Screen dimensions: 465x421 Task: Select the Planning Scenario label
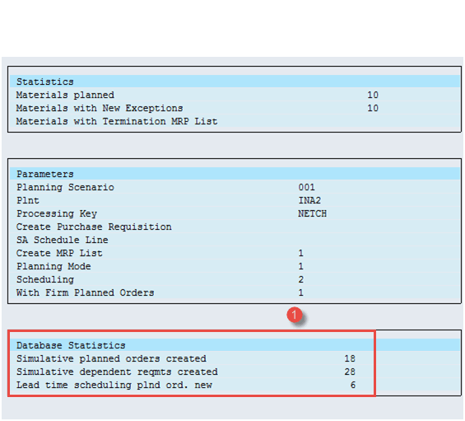tap(65, 187)
